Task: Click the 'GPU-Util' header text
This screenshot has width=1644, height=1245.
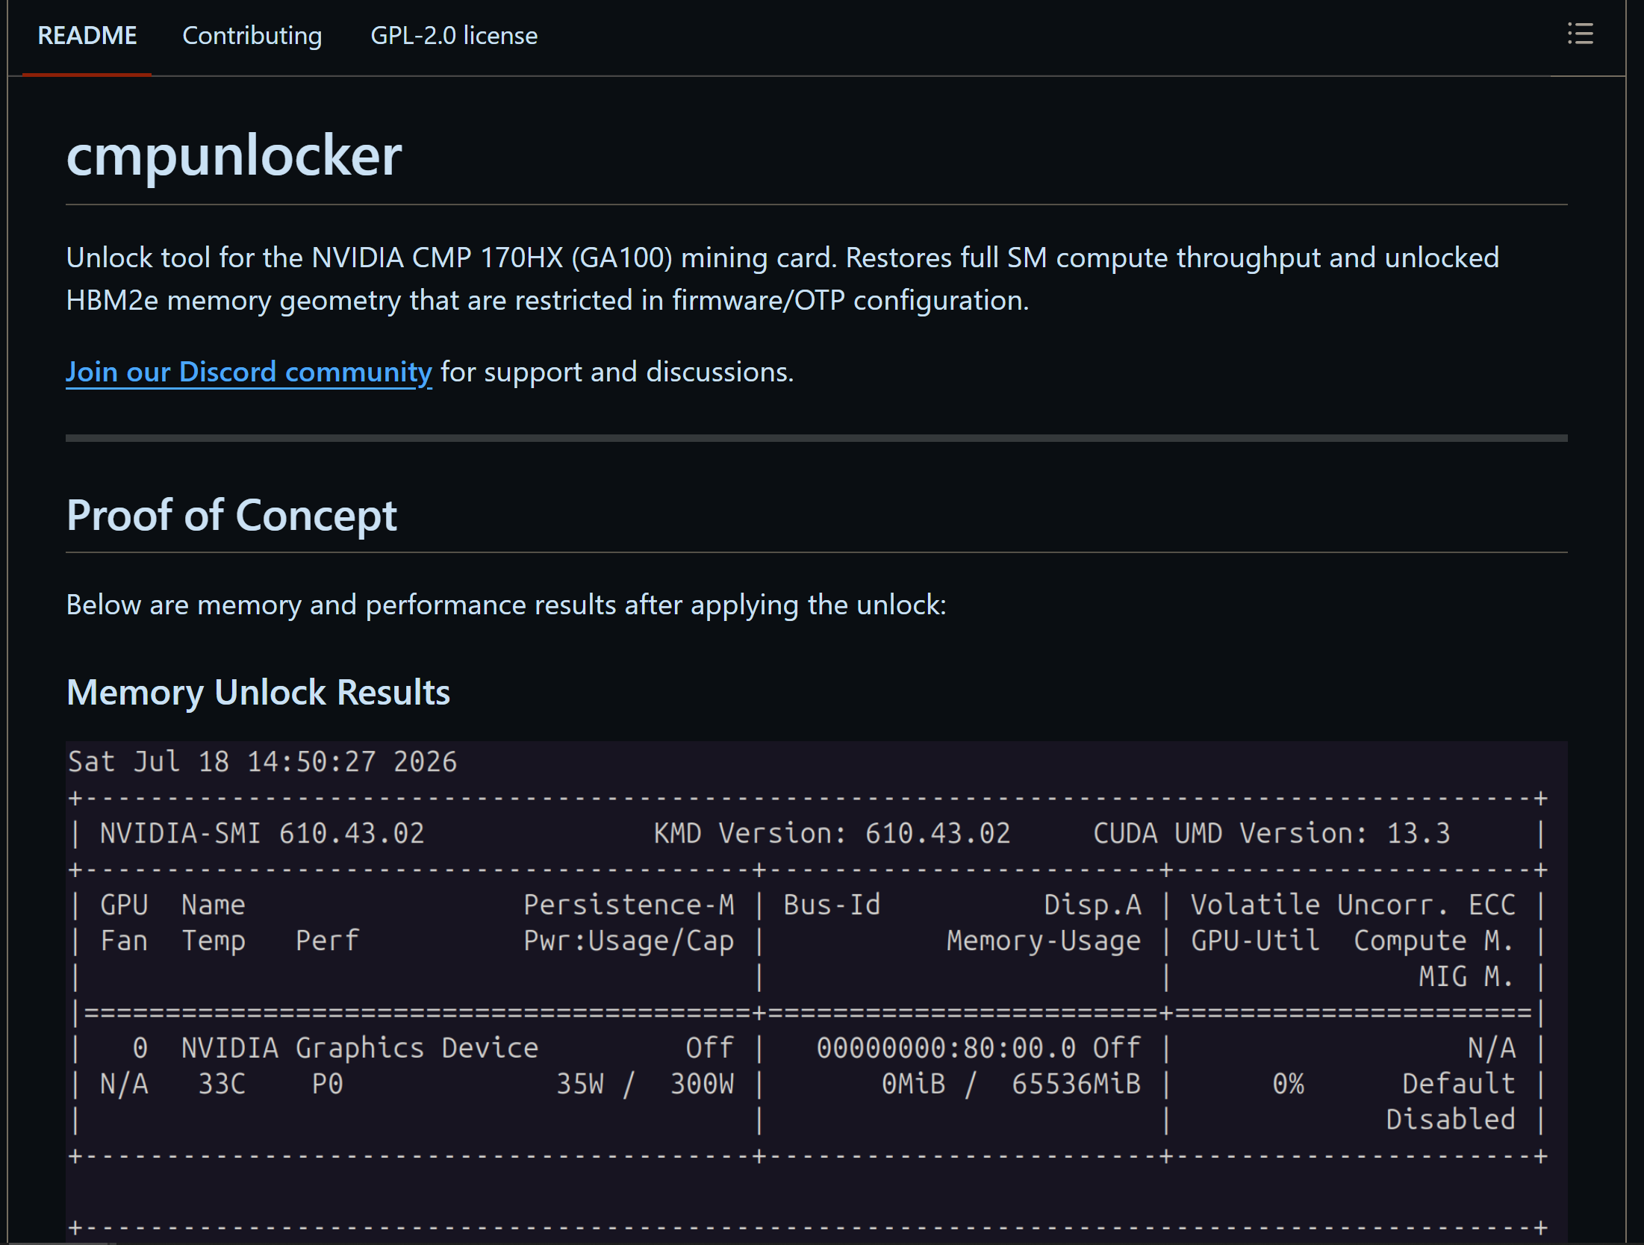Action: click(1255, 940)
